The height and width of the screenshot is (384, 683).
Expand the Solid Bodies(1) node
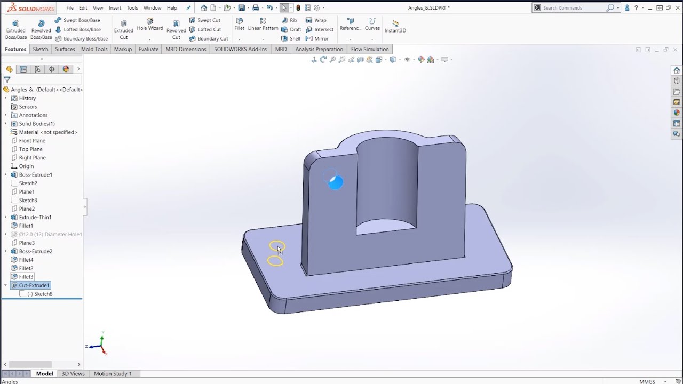pyautogui.click(x=6, y=124)
